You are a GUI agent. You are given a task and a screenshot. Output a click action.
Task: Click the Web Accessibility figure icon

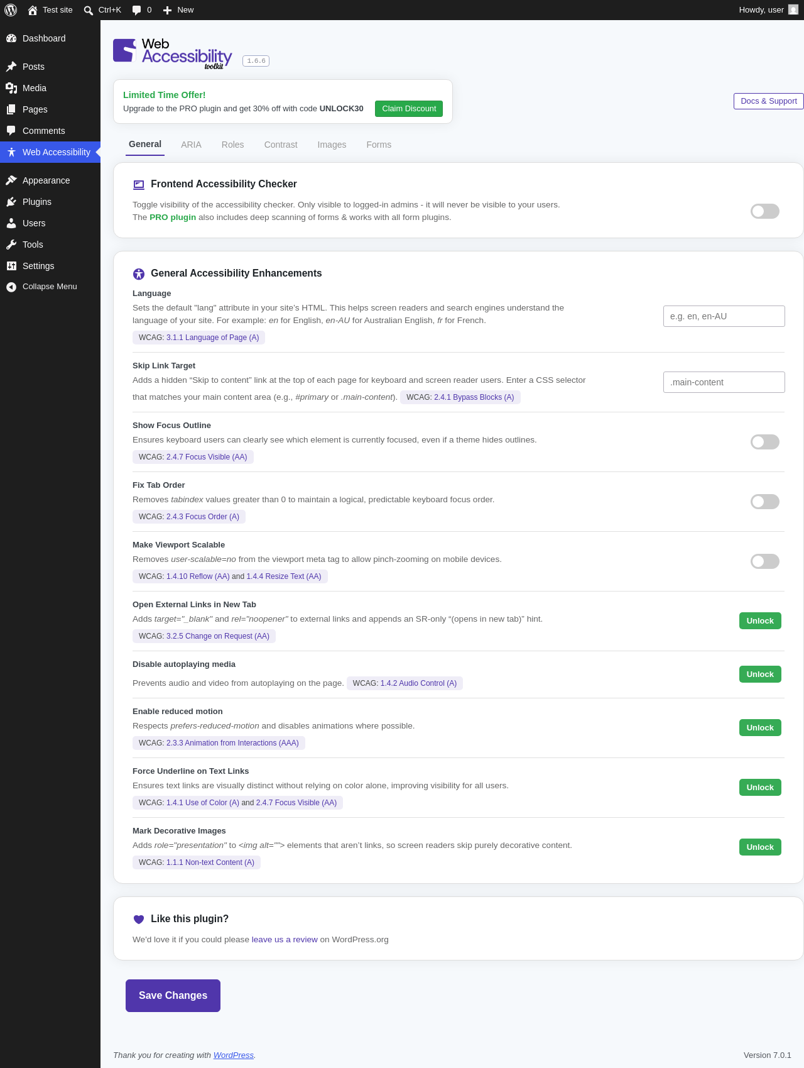(x=11, y=152)
